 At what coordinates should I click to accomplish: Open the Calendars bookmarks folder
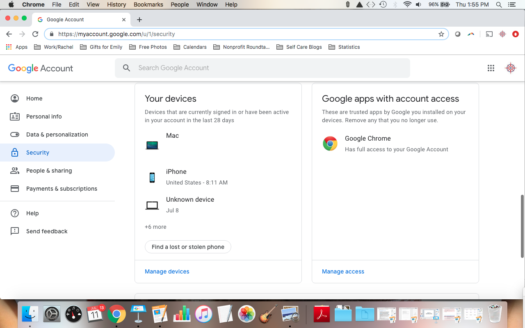[190, 47]
